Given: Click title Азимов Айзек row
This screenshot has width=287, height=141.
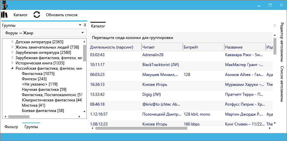Looking at the screenshot, I should point(244,75).
